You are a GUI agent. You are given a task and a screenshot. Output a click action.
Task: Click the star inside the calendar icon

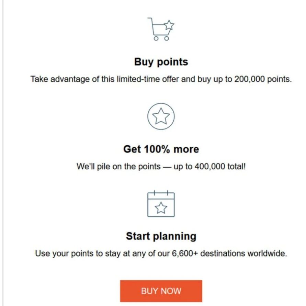click(161, 208)
